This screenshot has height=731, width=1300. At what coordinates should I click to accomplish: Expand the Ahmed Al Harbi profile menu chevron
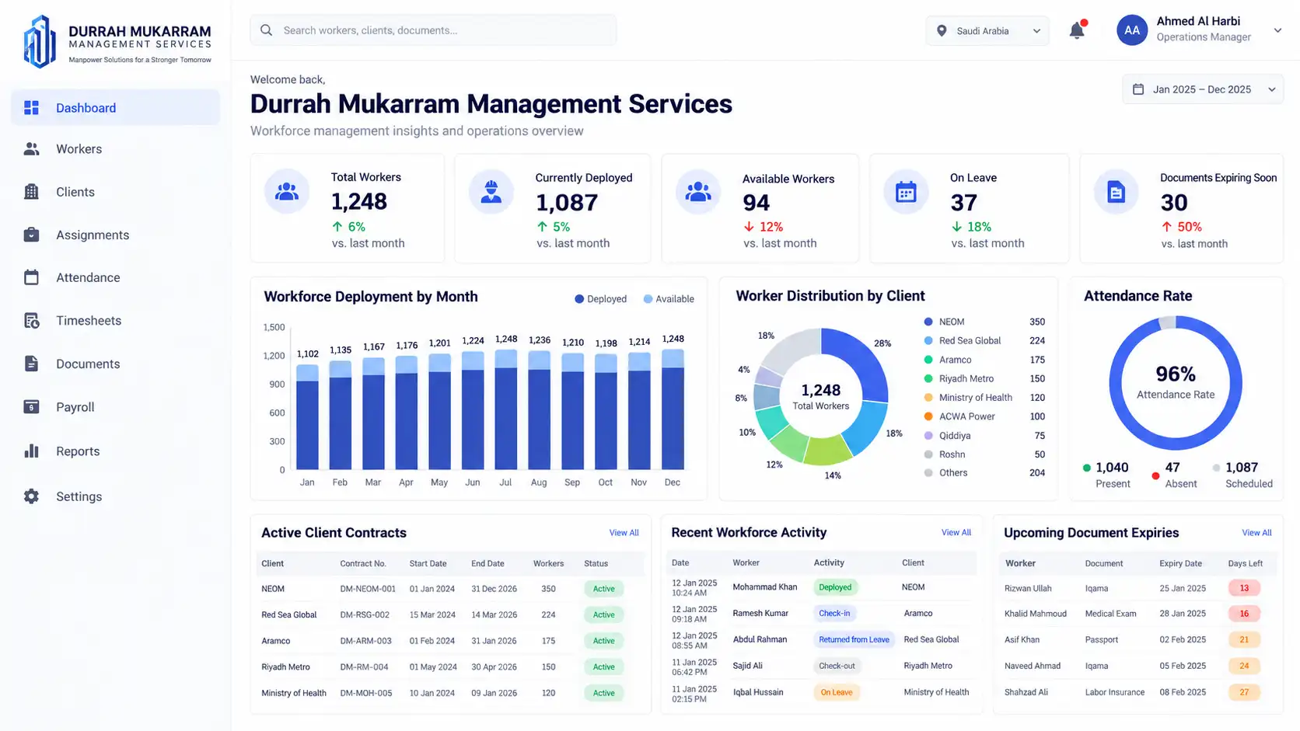[x=1277, y=30]
